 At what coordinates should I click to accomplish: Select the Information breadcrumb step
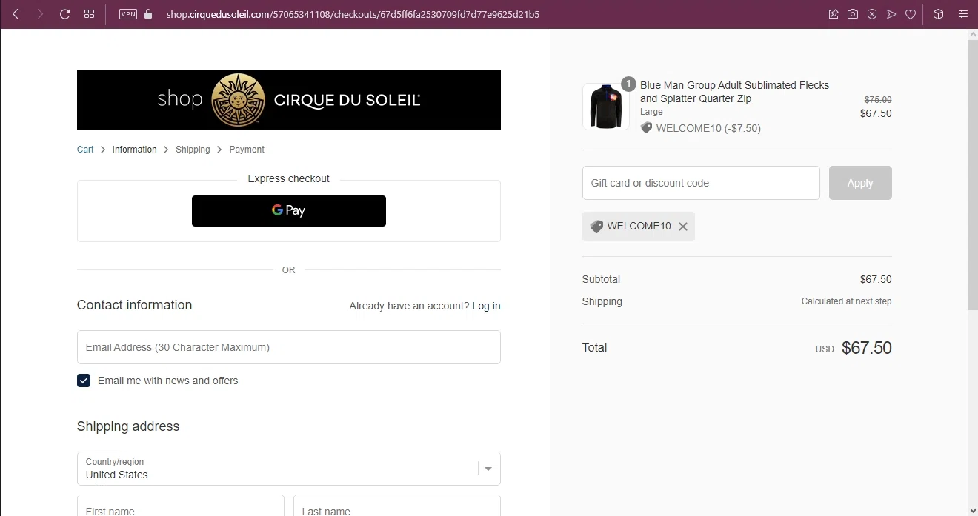(x=134, y=150)
